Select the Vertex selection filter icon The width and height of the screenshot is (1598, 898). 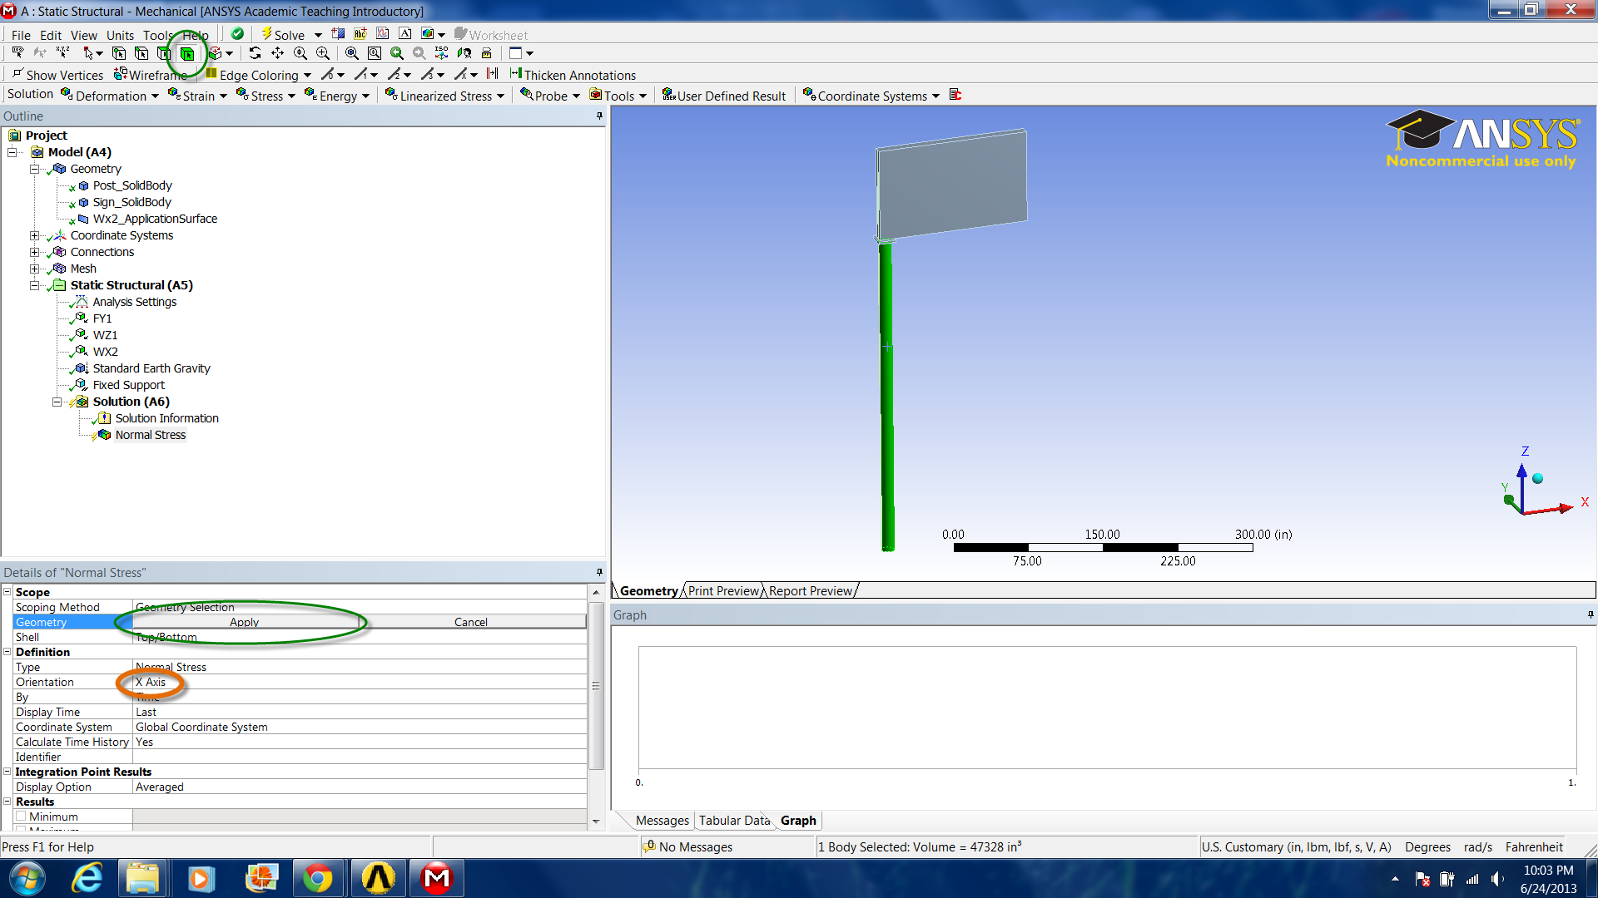pyautogui.click(x=119, y=53)
